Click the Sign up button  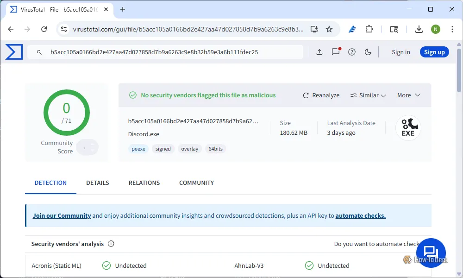[434, 52]
